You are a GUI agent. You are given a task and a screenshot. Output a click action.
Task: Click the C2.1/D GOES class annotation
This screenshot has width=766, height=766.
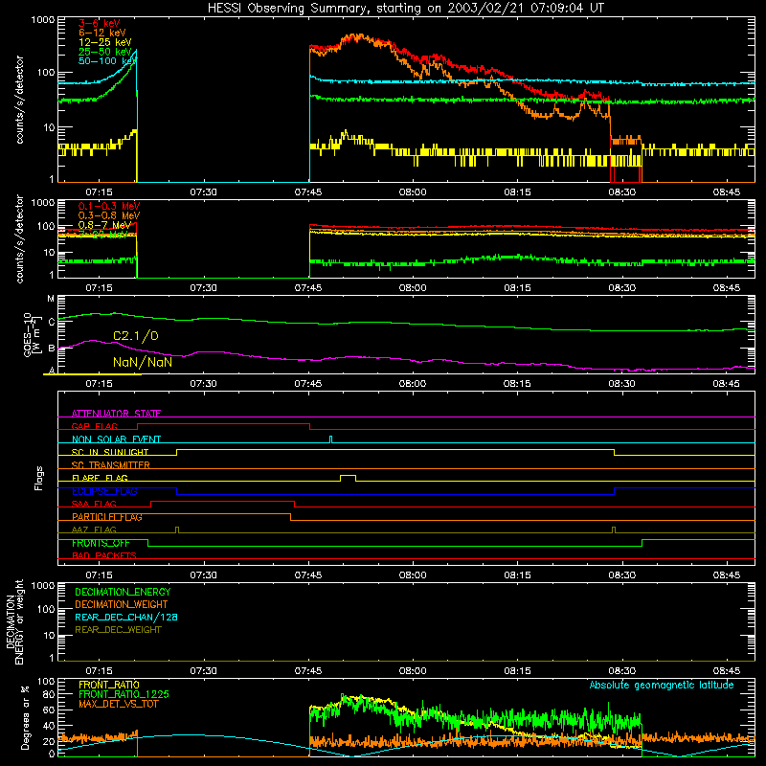[136, 336]
